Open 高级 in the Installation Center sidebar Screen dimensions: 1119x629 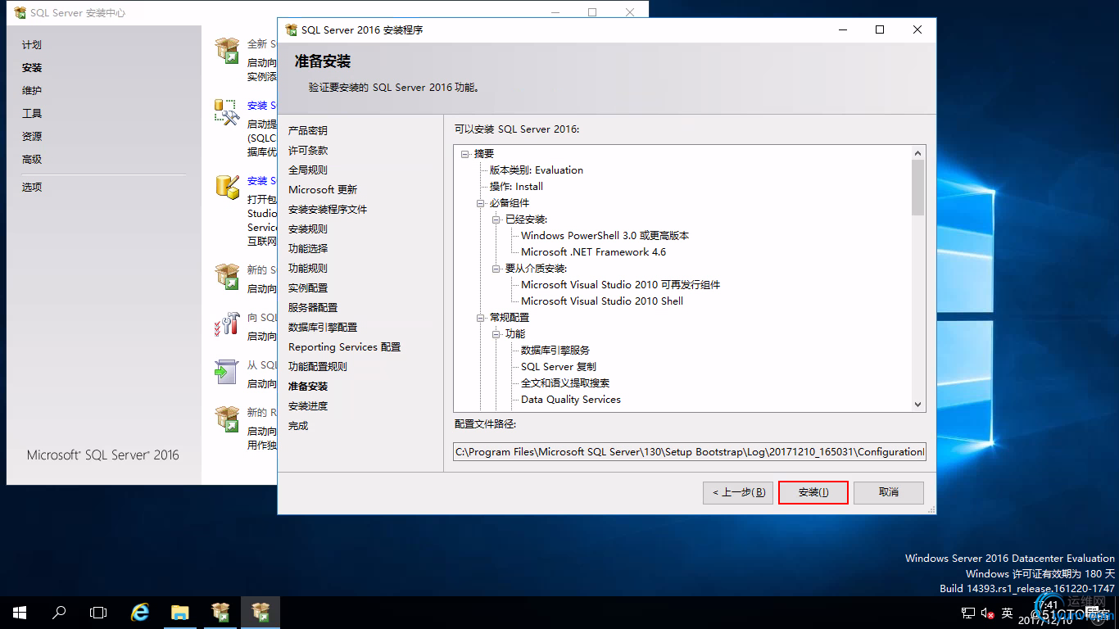[32, 160]
